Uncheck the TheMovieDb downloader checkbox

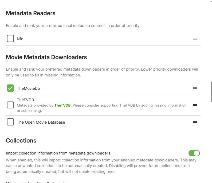10,88
